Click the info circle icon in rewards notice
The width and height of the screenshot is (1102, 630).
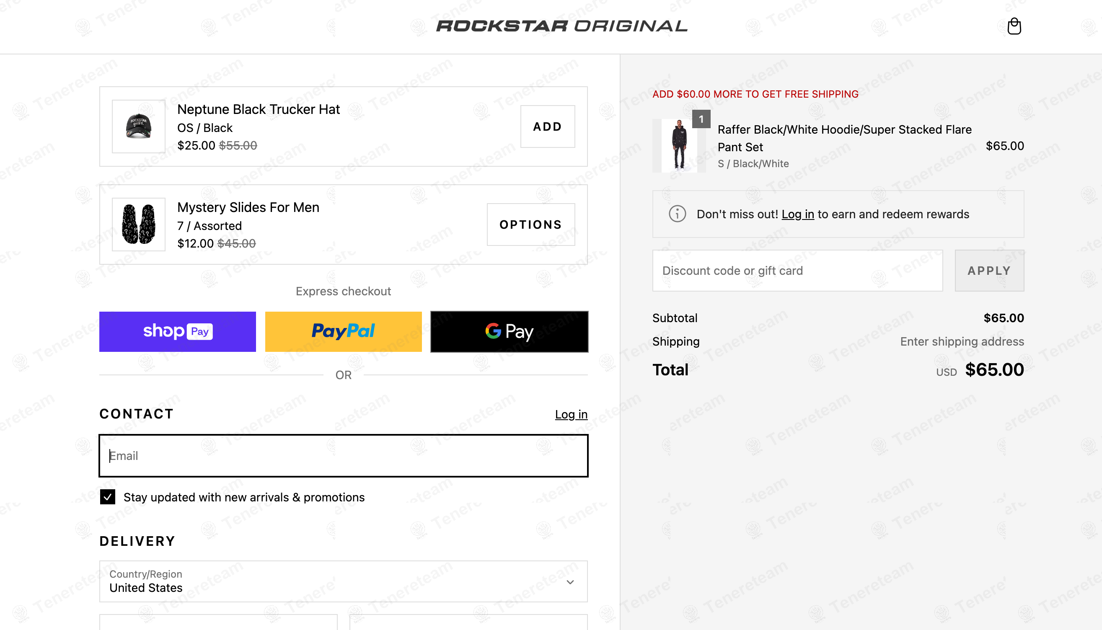tap(677, 214)
